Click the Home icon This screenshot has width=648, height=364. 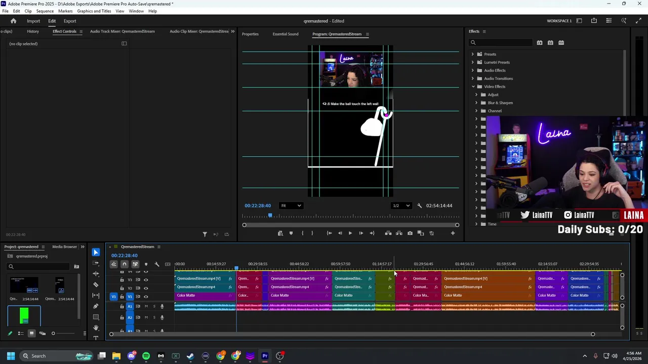[x=14, y=21]
